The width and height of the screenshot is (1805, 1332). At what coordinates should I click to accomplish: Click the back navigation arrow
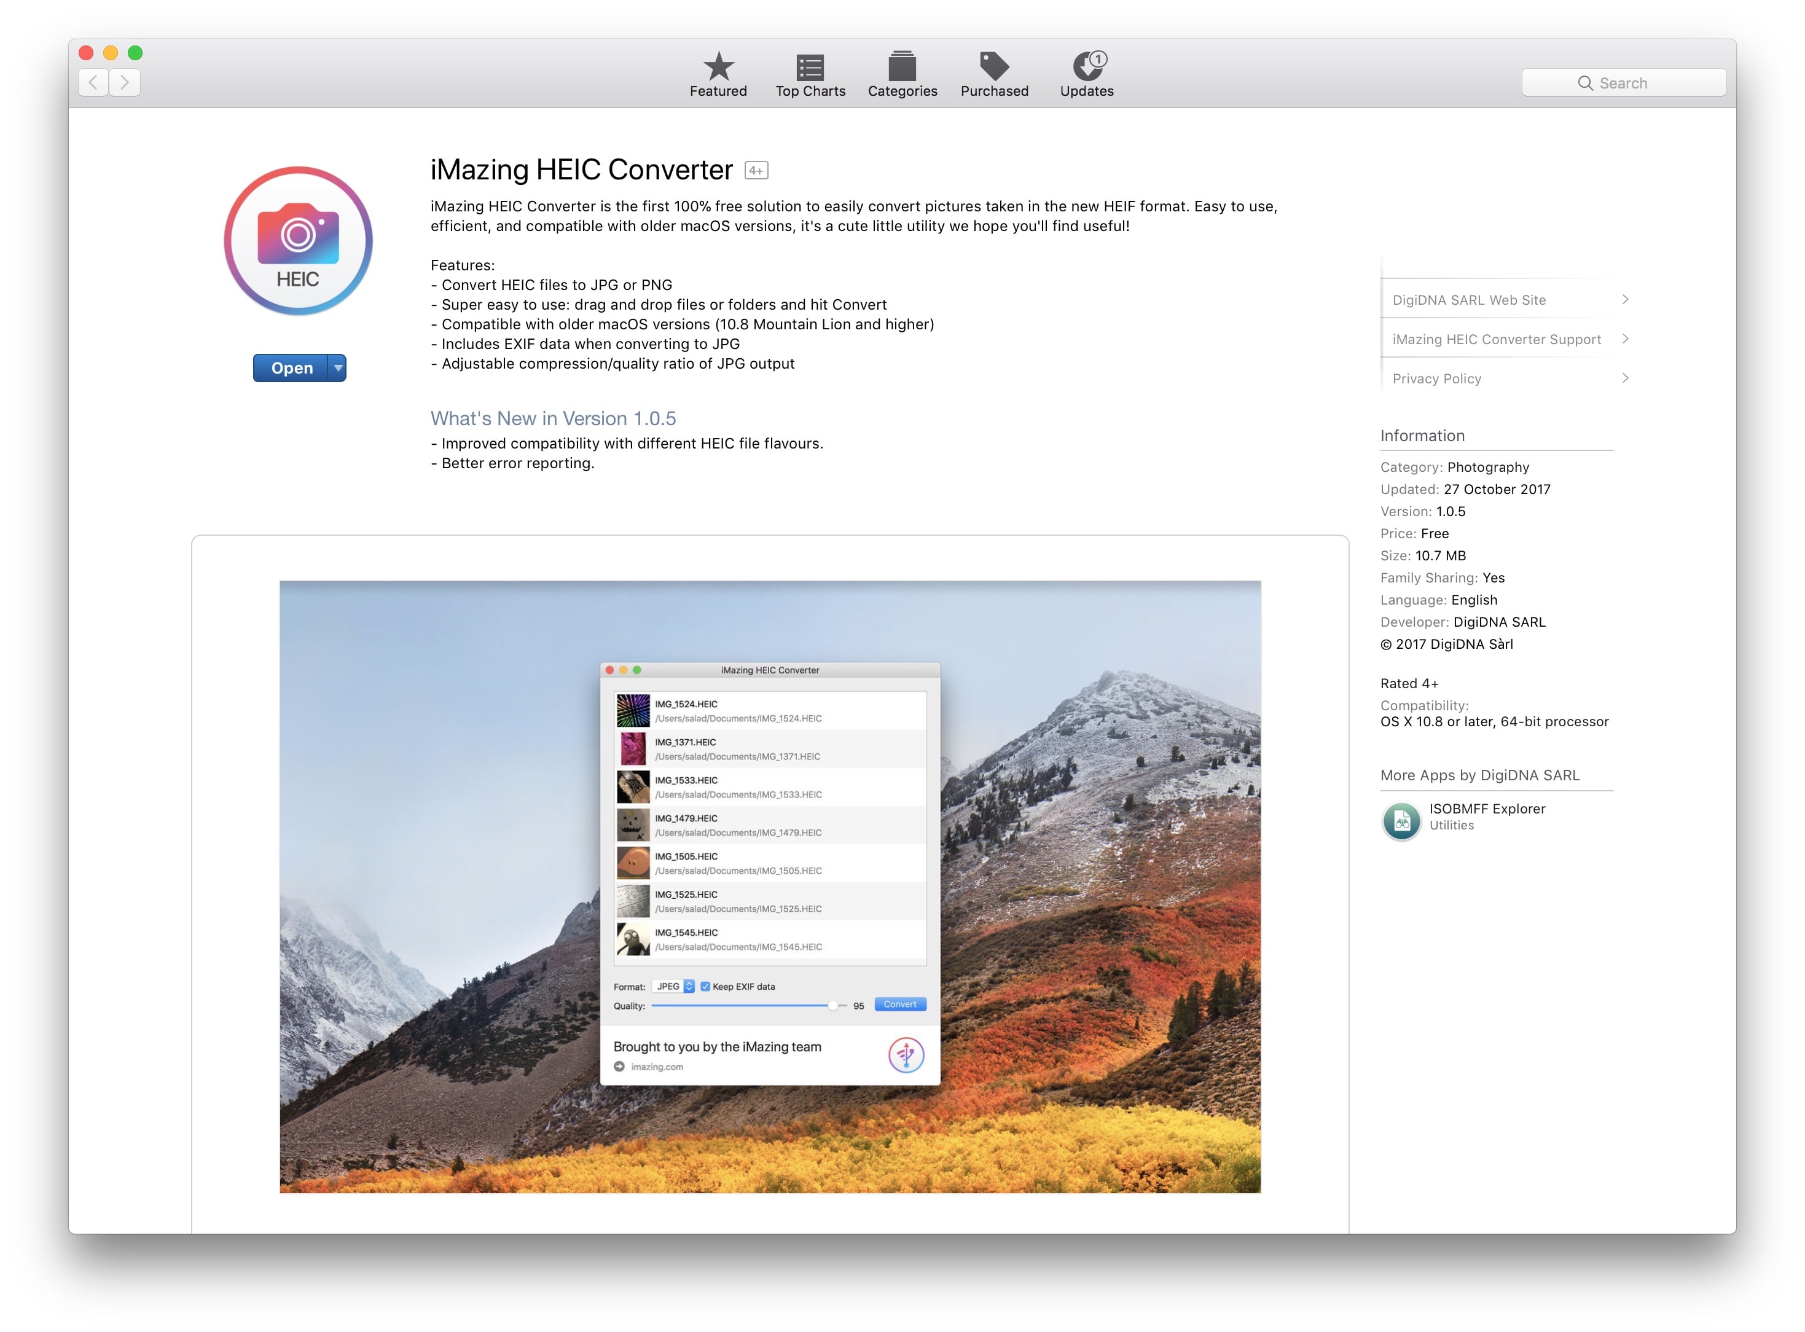93,82
